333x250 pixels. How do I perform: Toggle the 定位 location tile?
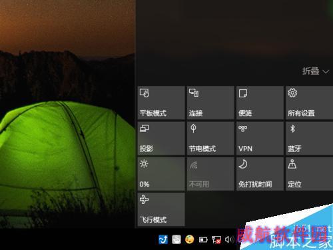tap(310, 174)
